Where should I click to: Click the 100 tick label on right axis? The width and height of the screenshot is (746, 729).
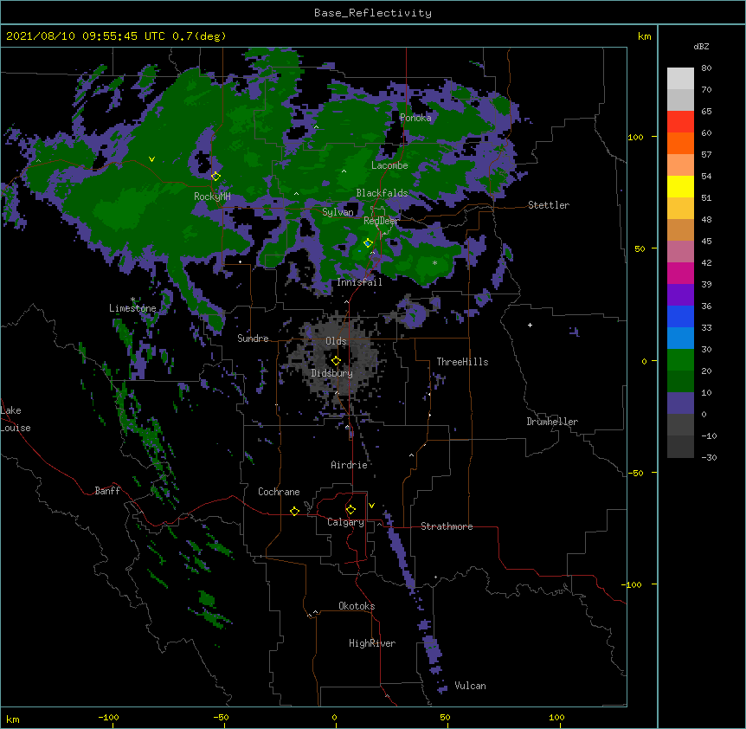635,137
